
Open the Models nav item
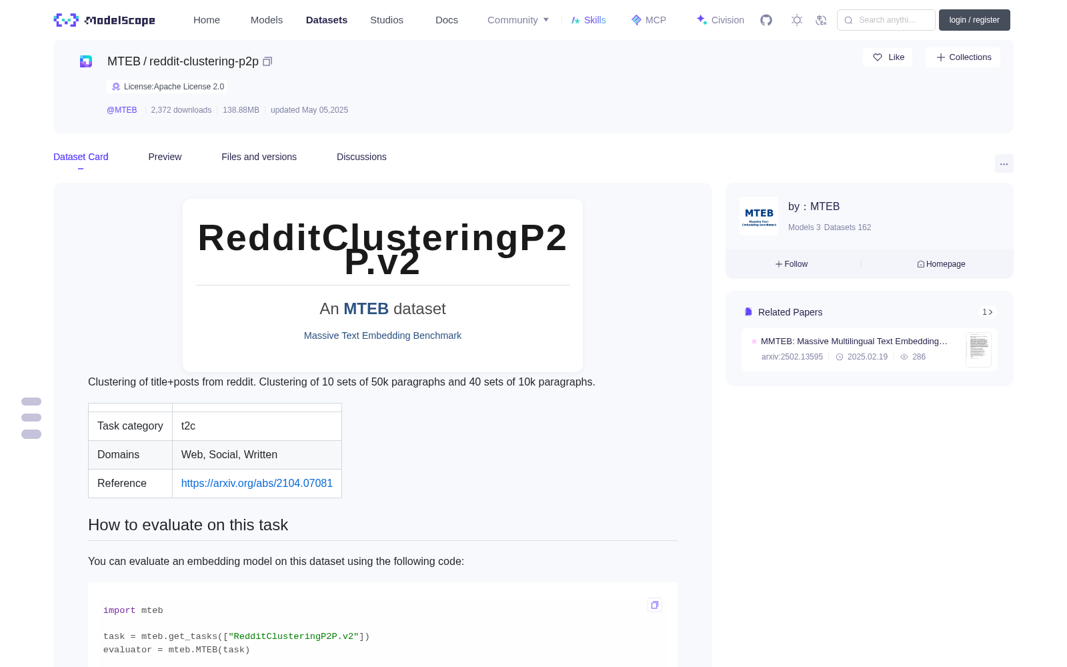(x=267, y=20)
